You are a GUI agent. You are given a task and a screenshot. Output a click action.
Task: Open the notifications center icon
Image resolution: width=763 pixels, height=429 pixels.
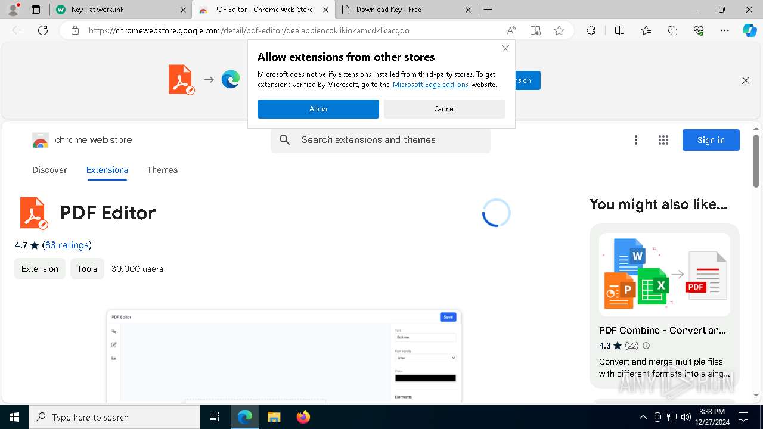pos(743,417)
